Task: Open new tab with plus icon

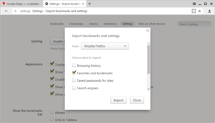Action: (90, 4)
